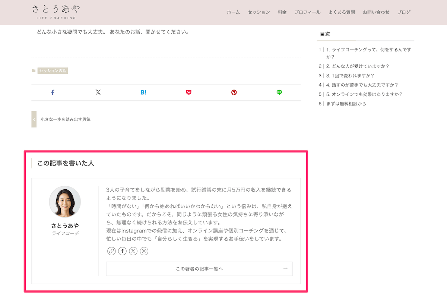This screenshot has width=447, height=306.
Task: Click the author's website link icon
Action: click(x=111, y=251)
